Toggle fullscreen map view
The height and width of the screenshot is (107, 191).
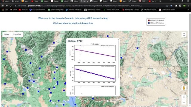coord(184,34)
